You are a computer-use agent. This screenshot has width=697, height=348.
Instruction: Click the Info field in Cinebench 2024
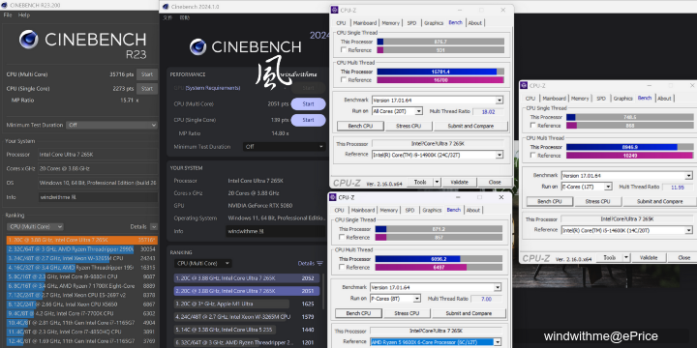click(276, 231)
